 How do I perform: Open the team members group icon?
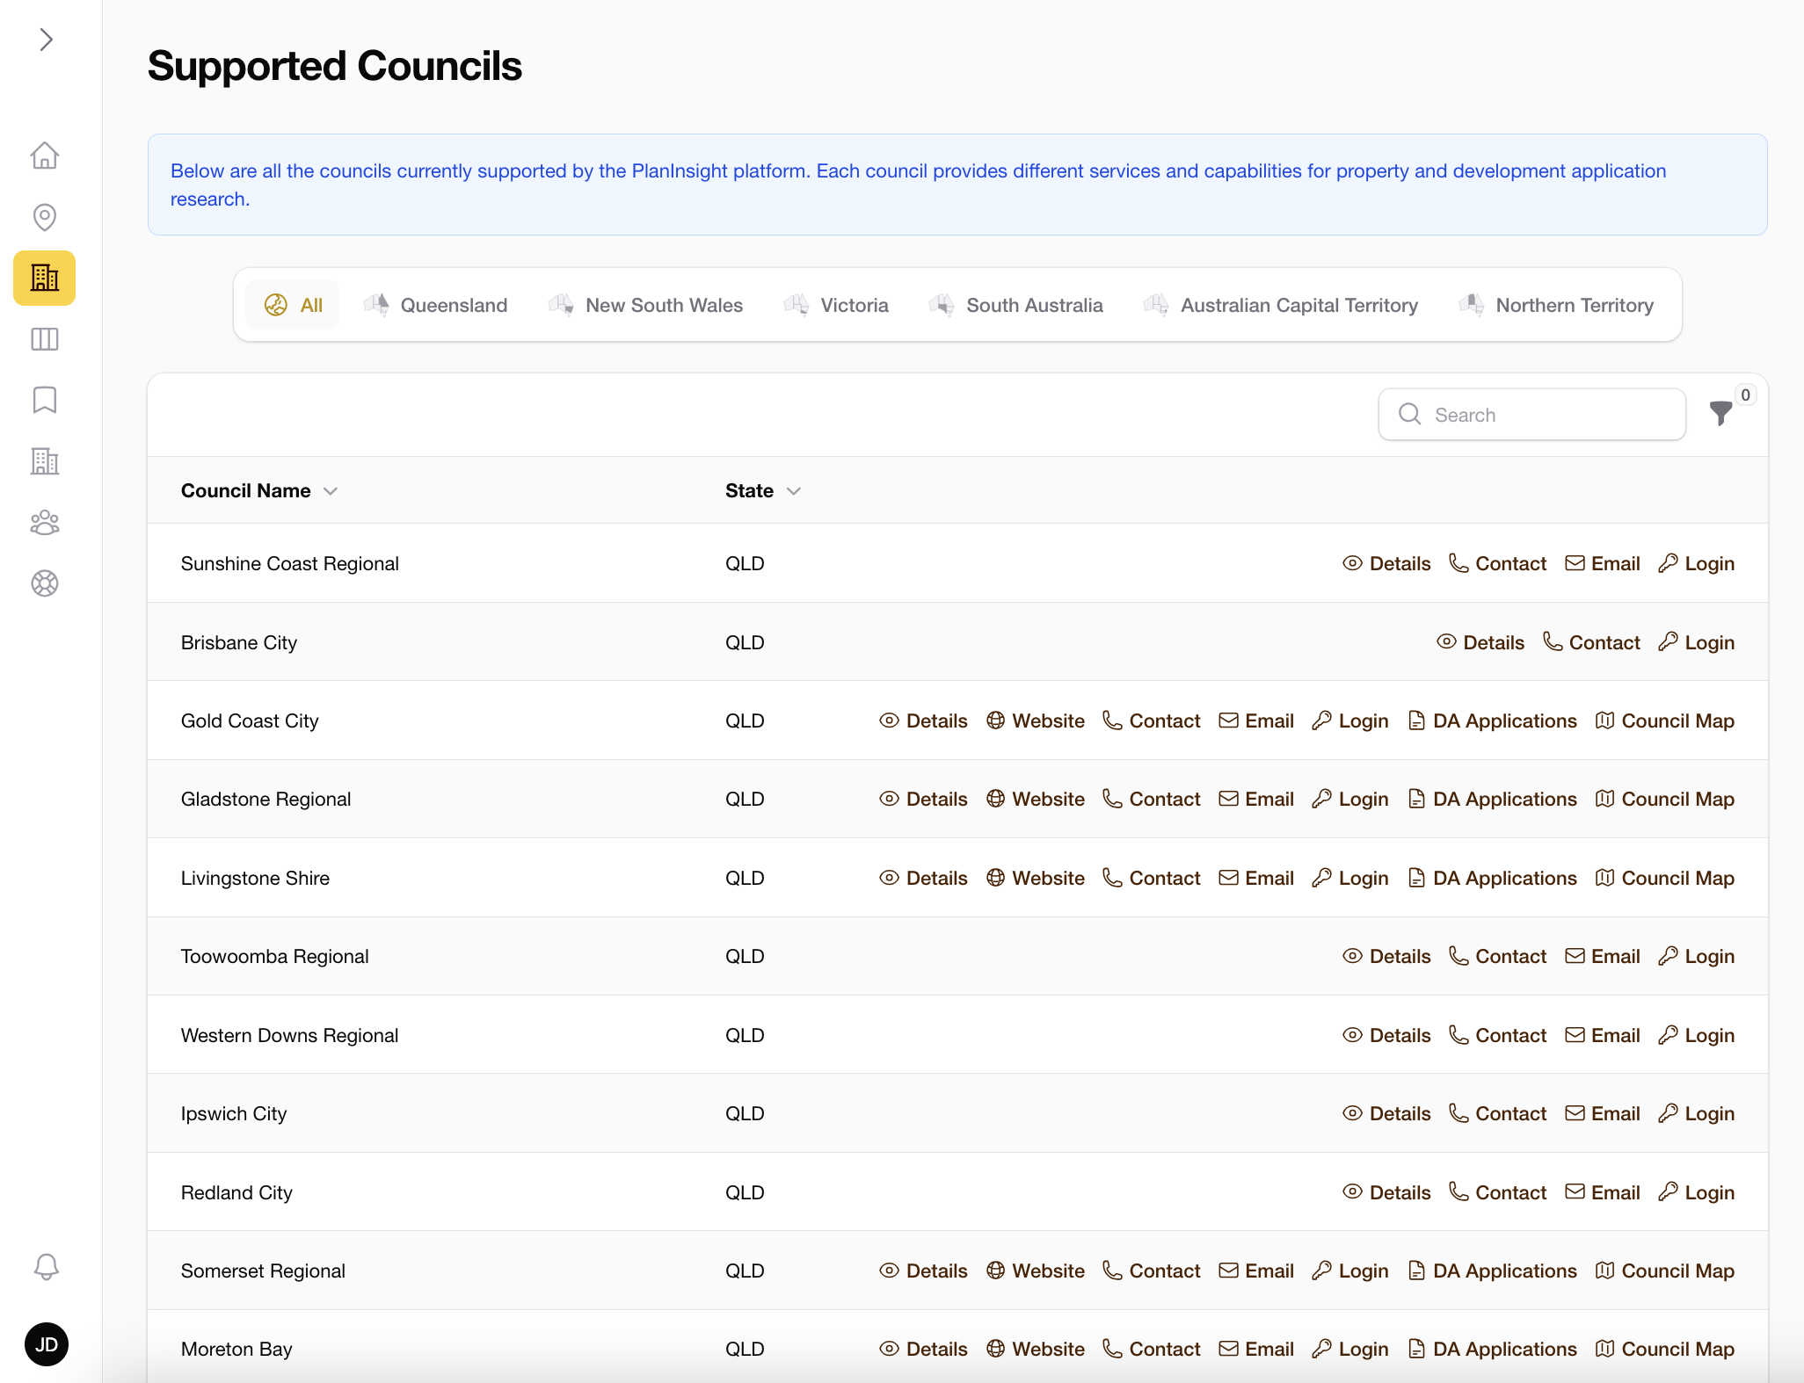tap(45, 523)
